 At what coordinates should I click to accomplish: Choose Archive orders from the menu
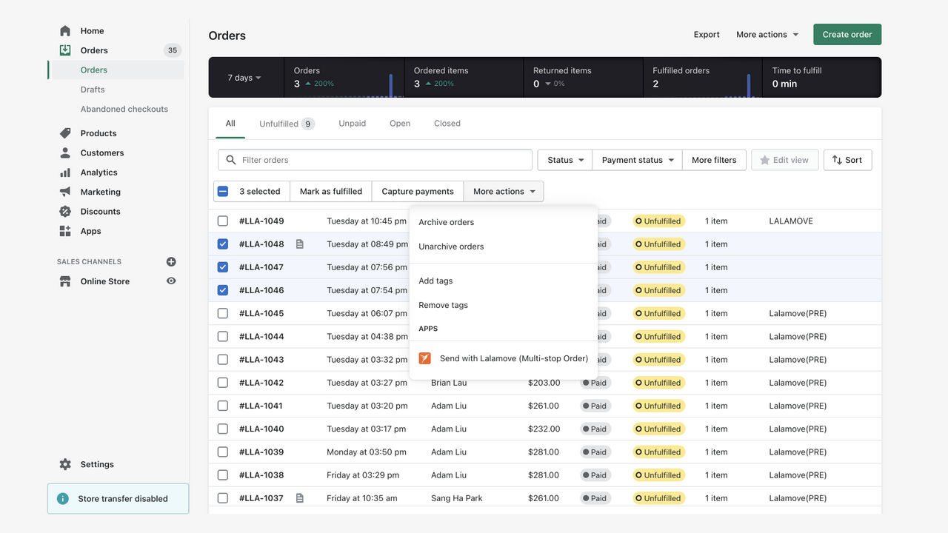tap(446, 221)
